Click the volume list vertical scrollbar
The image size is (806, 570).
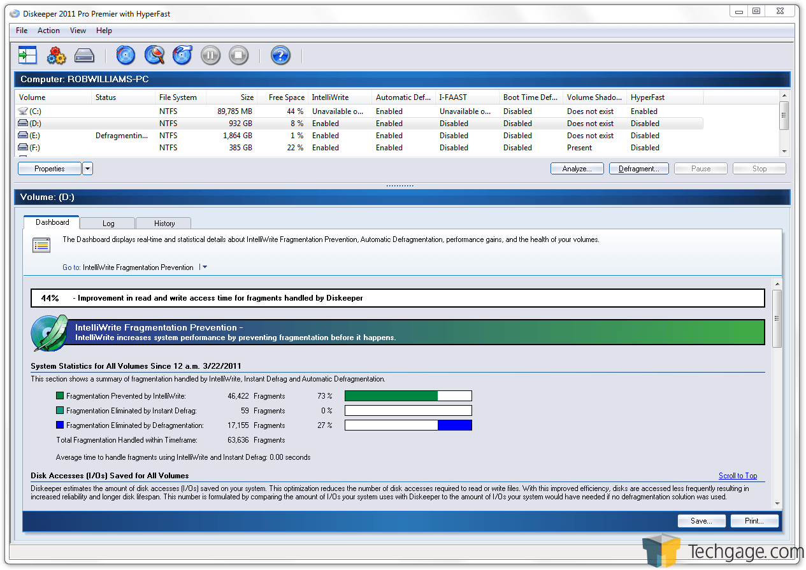[x=784, y=124]
